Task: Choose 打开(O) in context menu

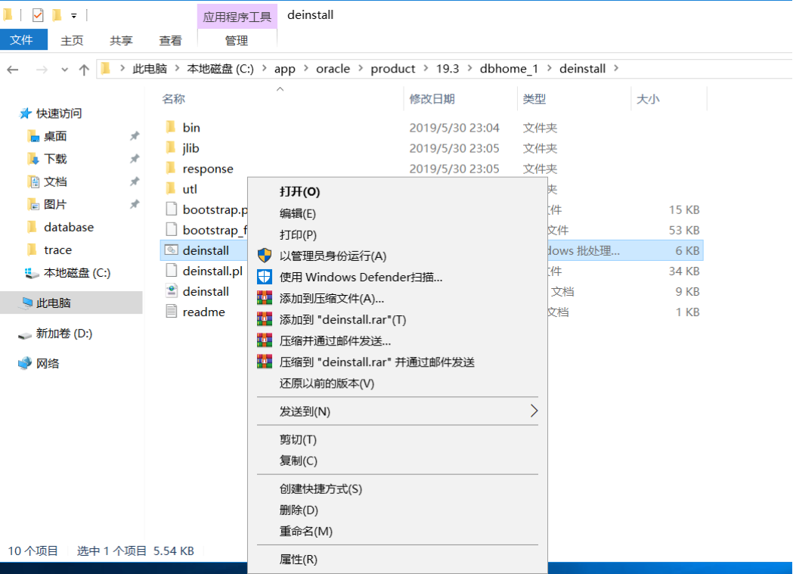Action: pos(398,191)
